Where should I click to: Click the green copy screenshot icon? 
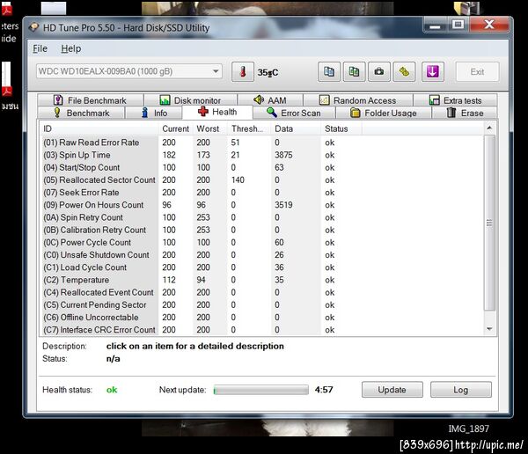point(354,72)
